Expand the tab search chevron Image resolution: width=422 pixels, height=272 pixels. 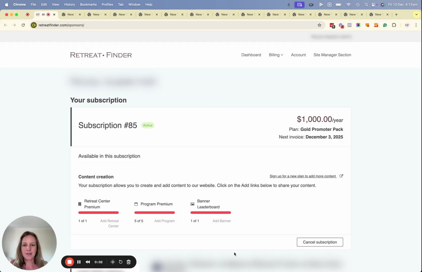click(x=417, y=14)
